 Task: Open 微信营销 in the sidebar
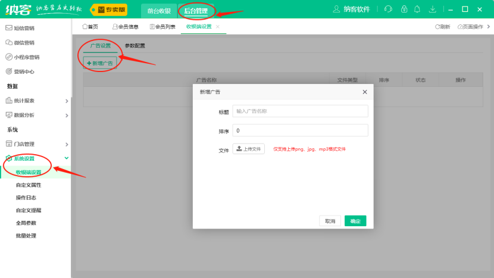[24, 42]
